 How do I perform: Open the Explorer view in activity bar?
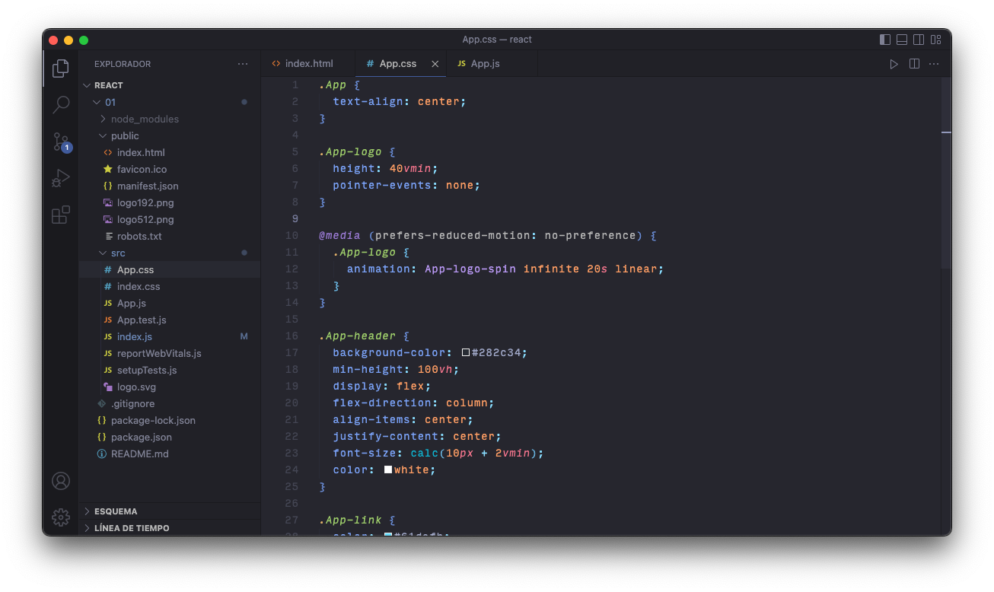61,68
